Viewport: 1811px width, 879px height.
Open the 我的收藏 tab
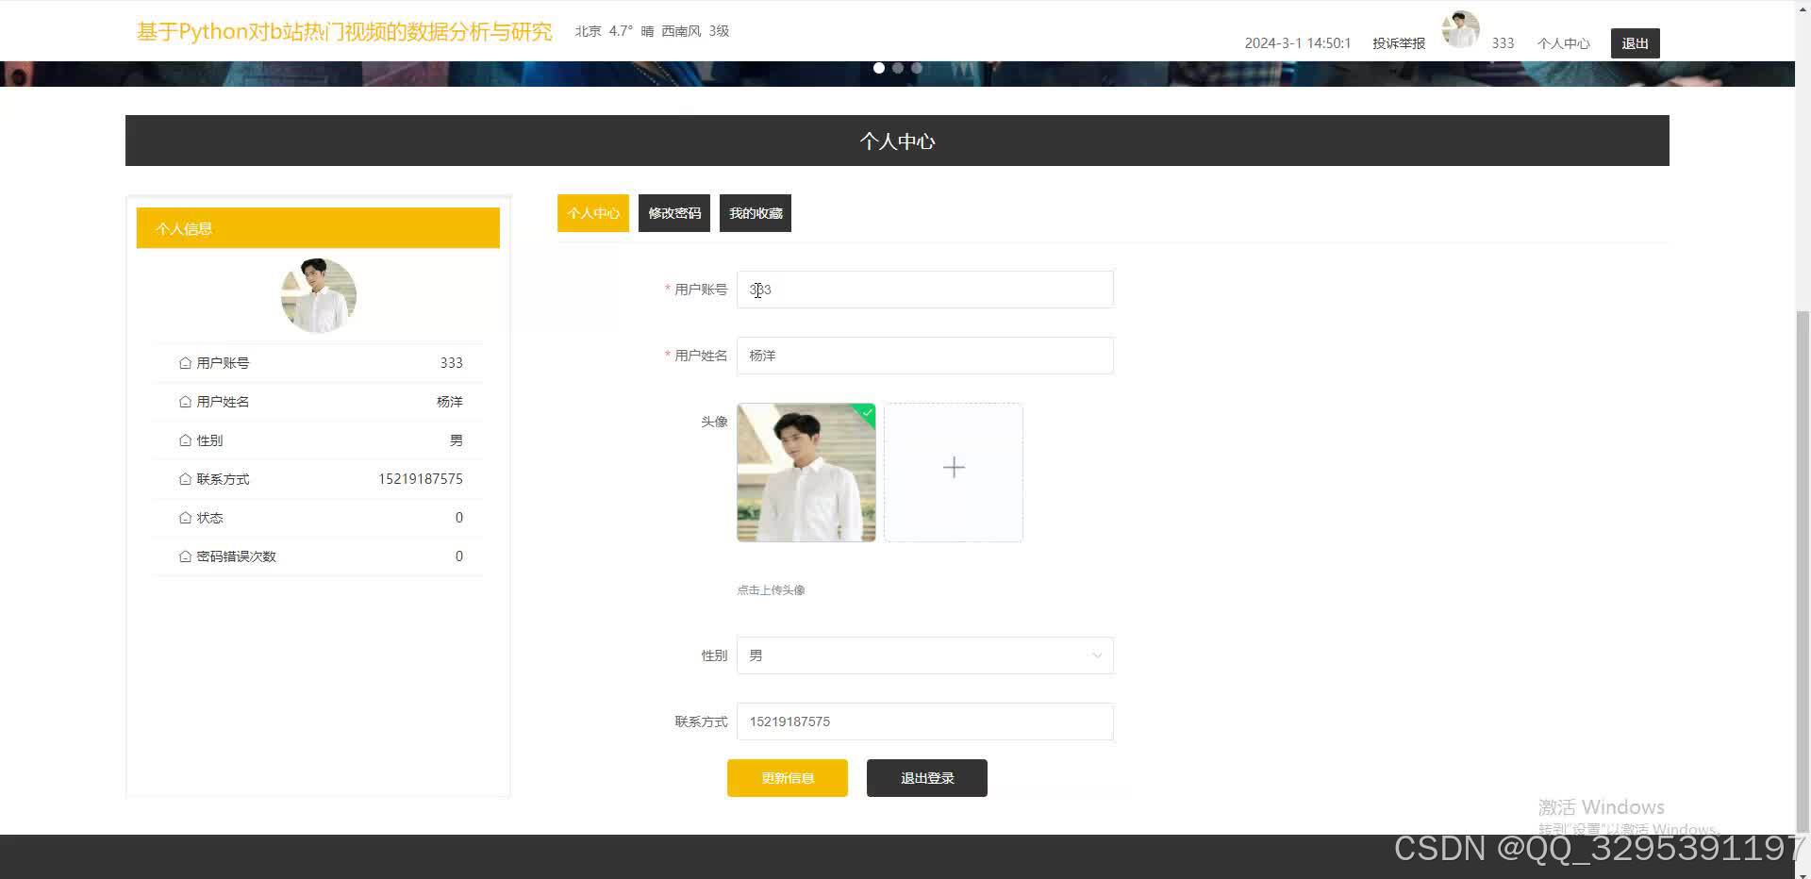pos(756,213)
